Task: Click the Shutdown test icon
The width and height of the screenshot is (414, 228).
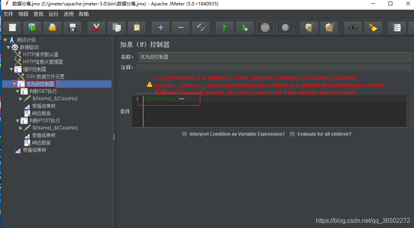Action: pyautogui.click(x=285, y=27)
